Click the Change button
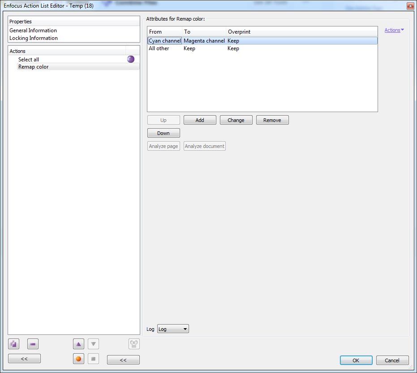Screen dimensions: 417x373 click(236, 120)
